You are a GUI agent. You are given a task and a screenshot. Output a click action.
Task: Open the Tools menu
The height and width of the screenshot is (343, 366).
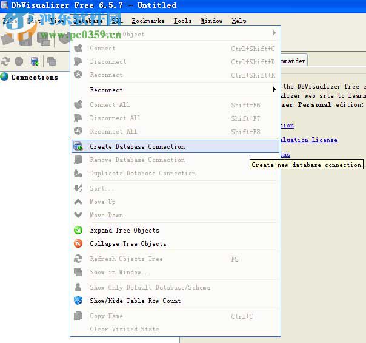(182, 21)
